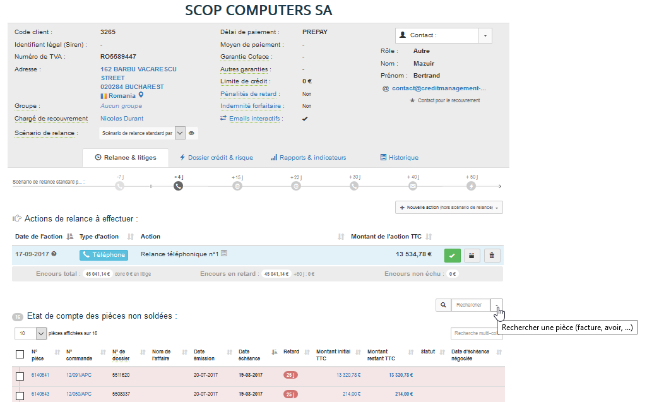
Task: Click the blue Téléphone action button
Action: (x=104, y=255)
